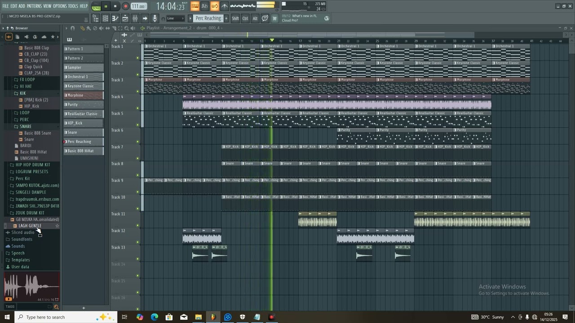This screenshot has width=575, height=323.
Task: Select the delete tool in playlist toolbar
Action: 95,28
